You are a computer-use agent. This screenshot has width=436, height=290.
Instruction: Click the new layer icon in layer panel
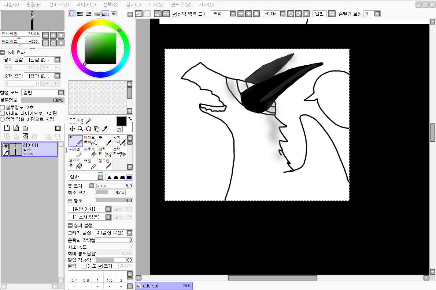pos(7,128)
